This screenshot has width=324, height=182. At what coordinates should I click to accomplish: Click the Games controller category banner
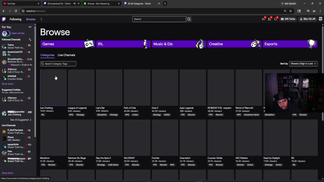[x=67, y=44]
